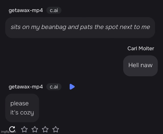Viewport: 163px width, 134px height.
Task: Open the getawax-mp4 profile above the cozy reply
Action: (26, 87)
